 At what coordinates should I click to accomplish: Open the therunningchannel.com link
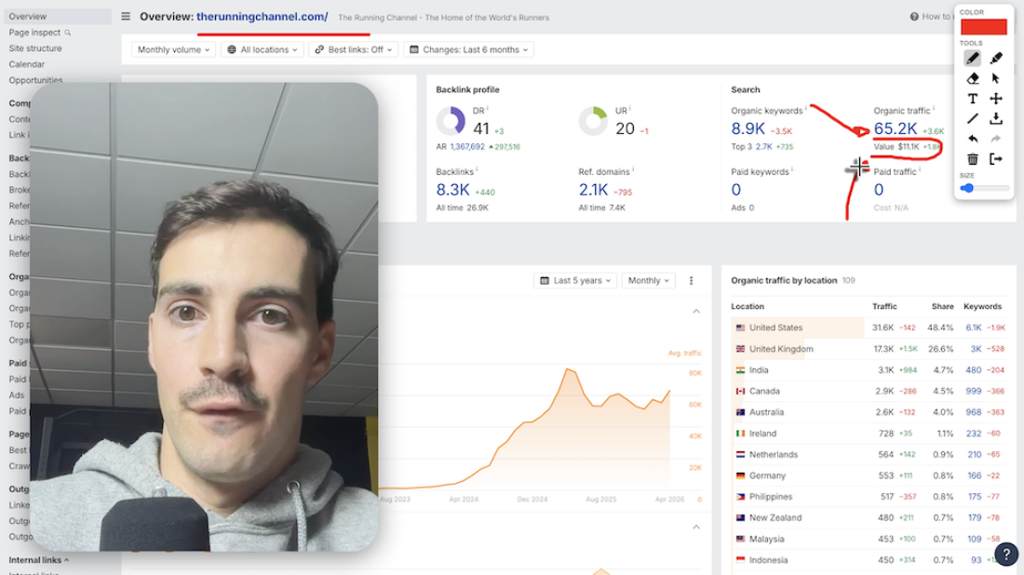pyautogui.click(x=263, y=17)
